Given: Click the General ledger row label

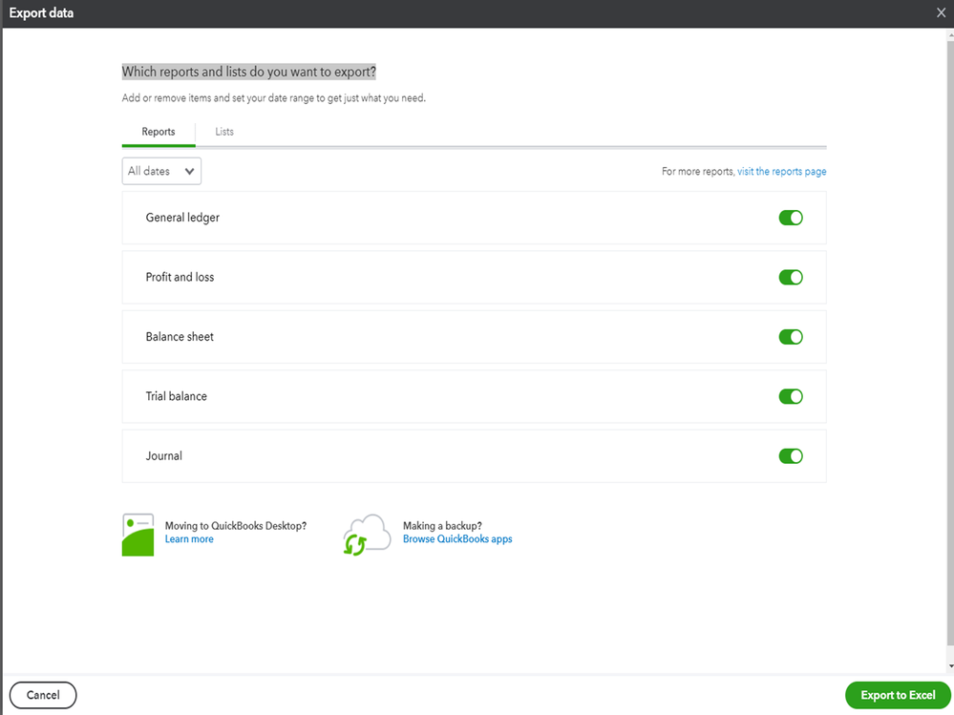Looking at the screenshot, I should point(182,218).
